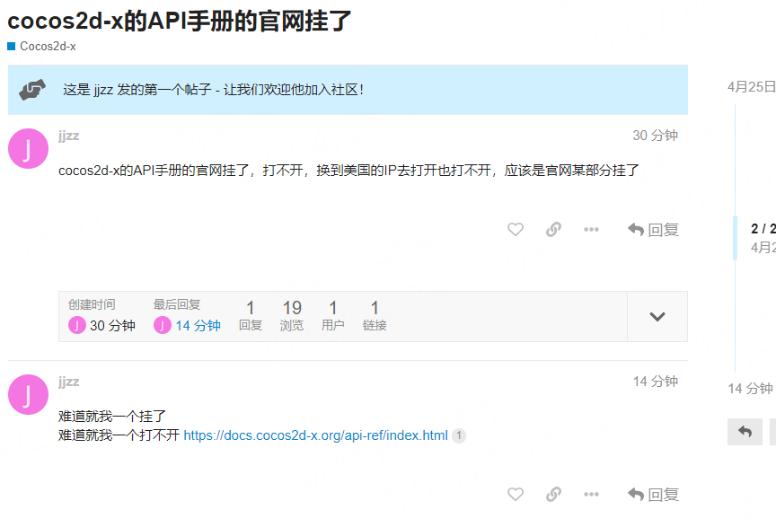Image resolution: width=776 pixels, height=527 pixels.
Task: Click the timeline bottom 14 分钟 date
Action: tap(750, 389)
